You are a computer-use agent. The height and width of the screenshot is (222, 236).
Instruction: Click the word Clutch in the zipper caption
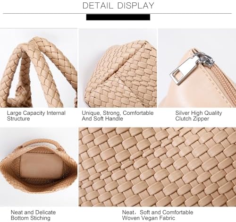(183, 119)
